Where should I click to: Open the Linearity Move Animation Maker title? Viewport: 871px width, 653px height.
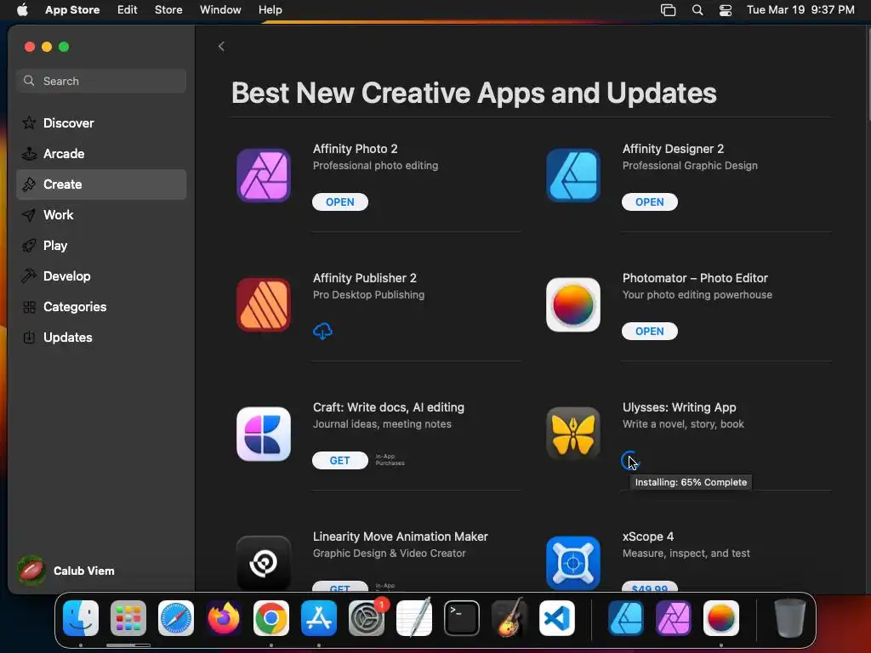click(x=400, y=537)
